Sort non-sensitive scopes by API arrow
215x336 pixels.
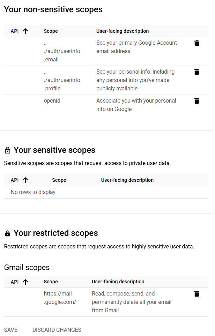[25, 31]
